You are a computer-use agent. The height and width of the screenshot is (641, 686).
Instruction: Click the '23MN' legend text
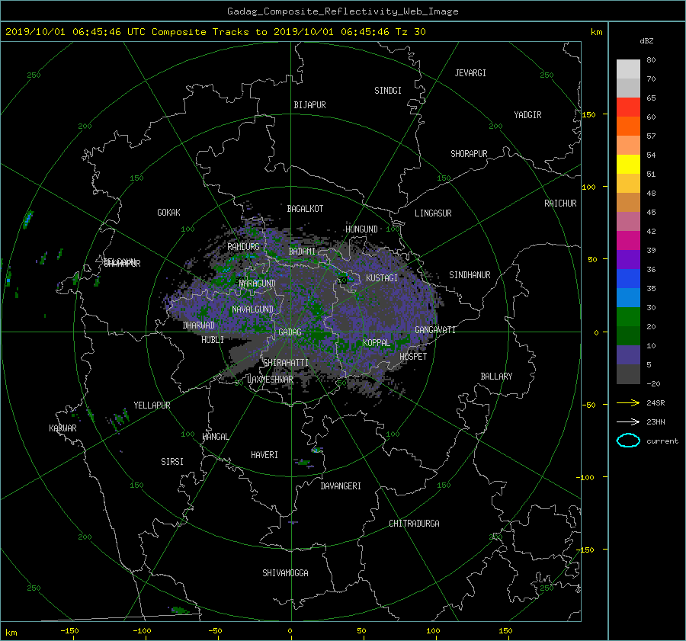tap(656, 422)
